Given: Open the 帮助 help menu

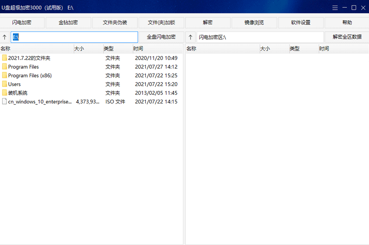Looking at the screenshot, I should pyautogui.click(x=347, y=23).
